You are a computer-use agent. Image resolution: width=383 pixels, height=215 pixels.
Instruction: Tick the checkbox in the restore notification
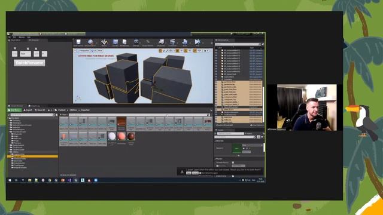point(200,173)
